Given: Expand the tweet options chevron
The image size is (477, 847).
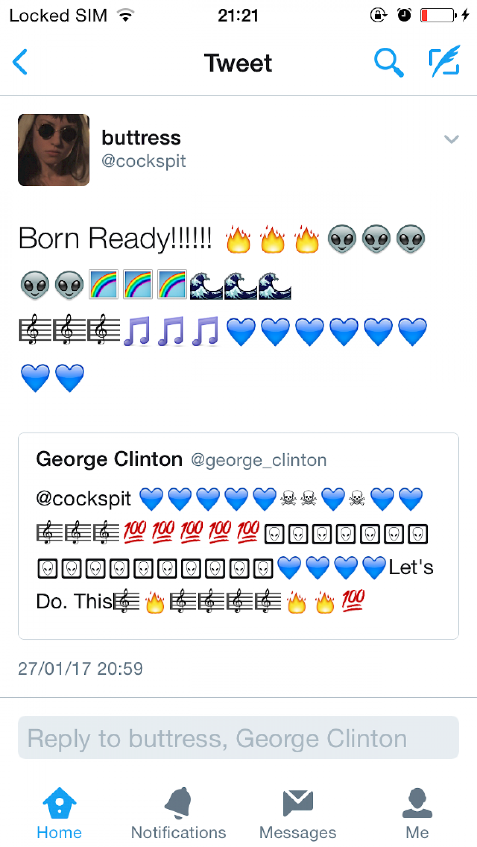Looking at the screenshot, I should pyautogui.click(x=452, y=139).
